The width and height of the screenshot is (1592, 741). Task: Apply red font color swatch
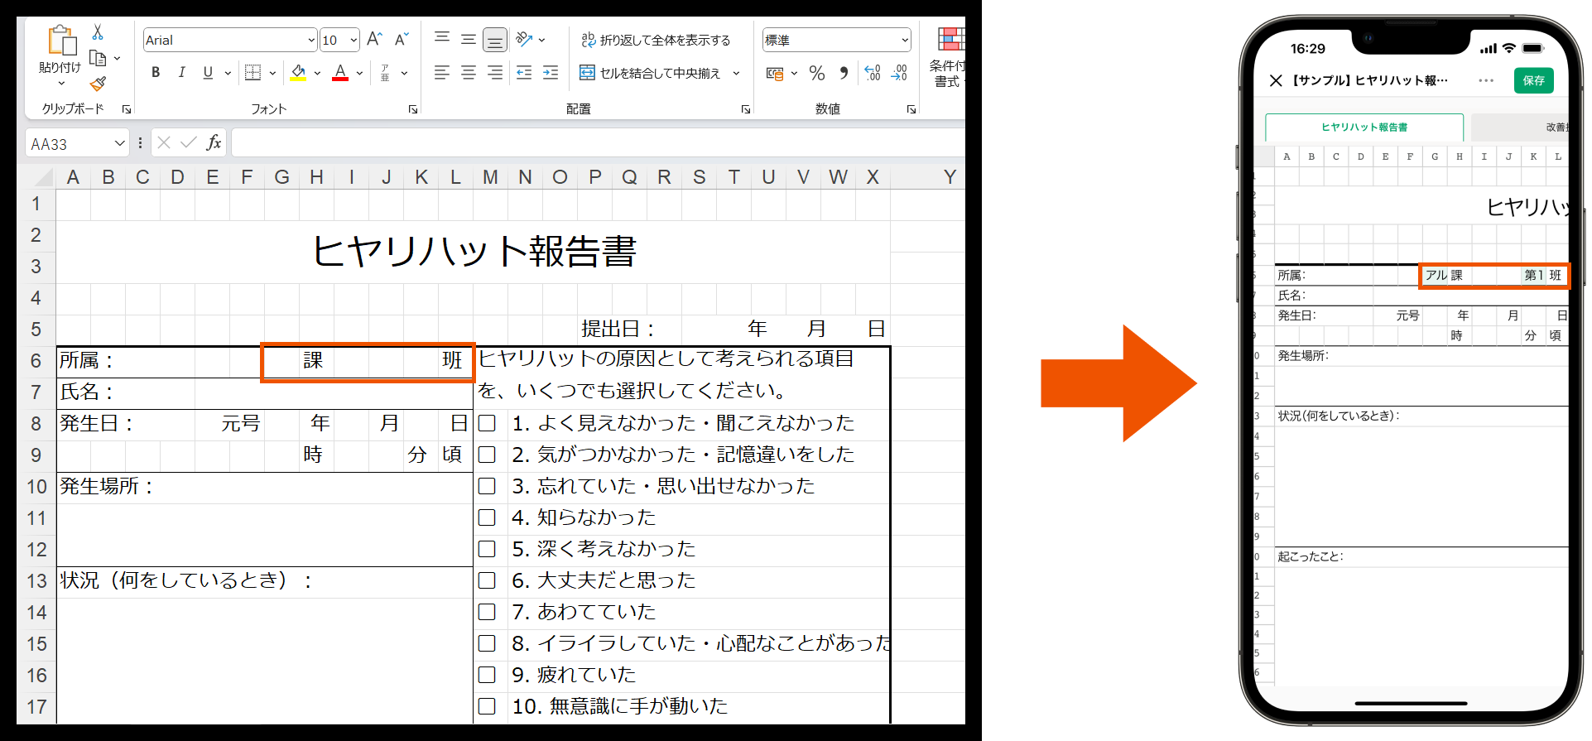340,73
